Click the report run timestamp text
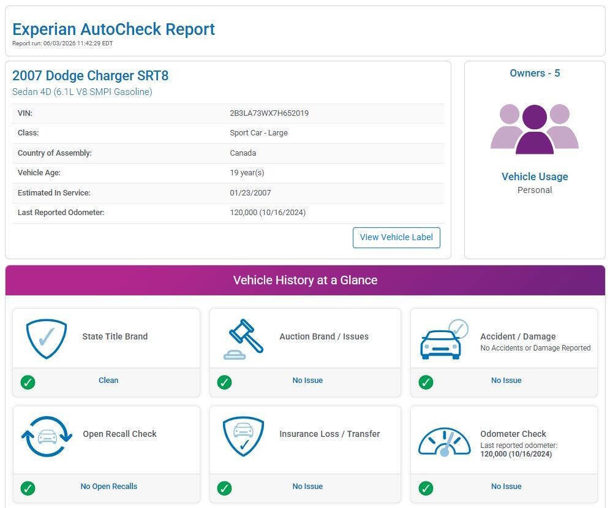The width and height of the screenshot is (610, 508). (62, 44)
